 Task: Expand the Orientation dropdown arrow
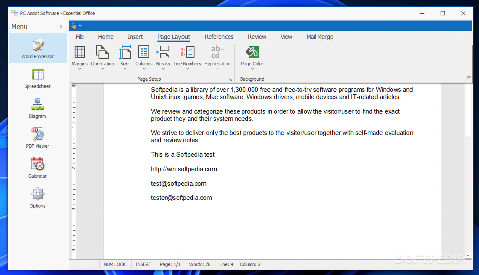pyautogui.click(x=103, y=69)
